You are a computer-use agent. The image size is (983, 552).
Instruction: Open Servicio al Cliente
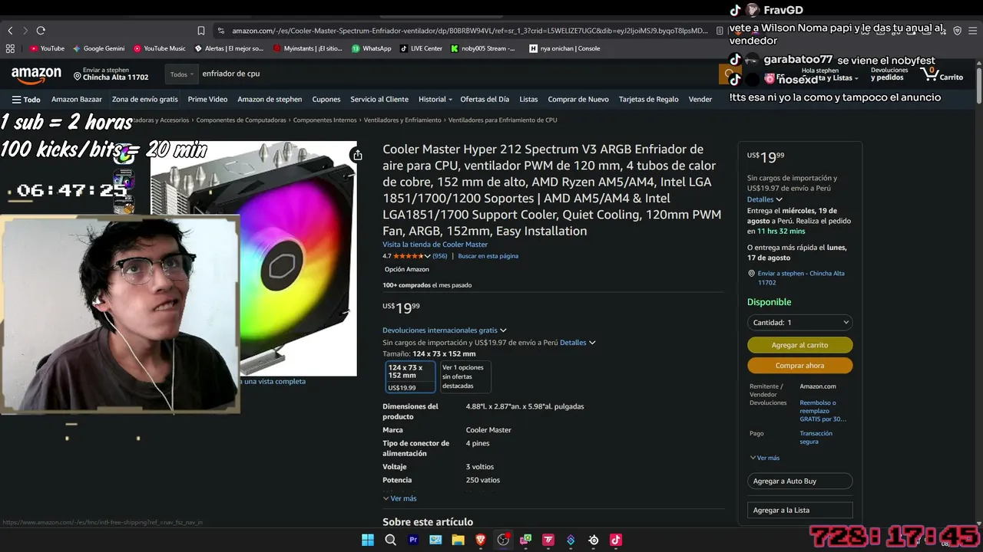pyautogui.click(x=379, y=99)
